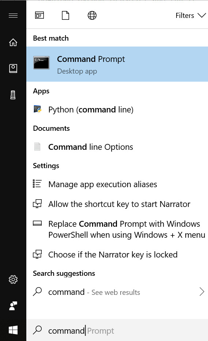
Task: Open the hamburger menu in the sidebar
Action: tap(13, 16)
